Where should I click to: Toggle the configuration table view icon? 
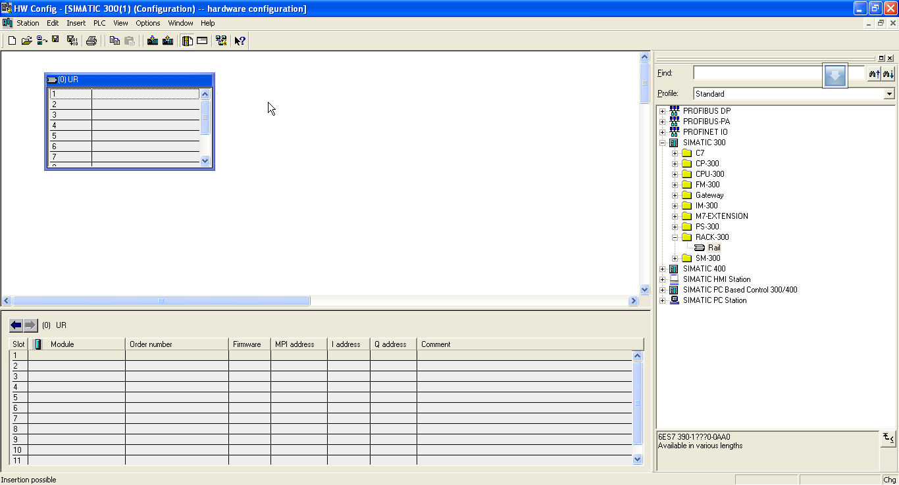[x=201, y=40]
